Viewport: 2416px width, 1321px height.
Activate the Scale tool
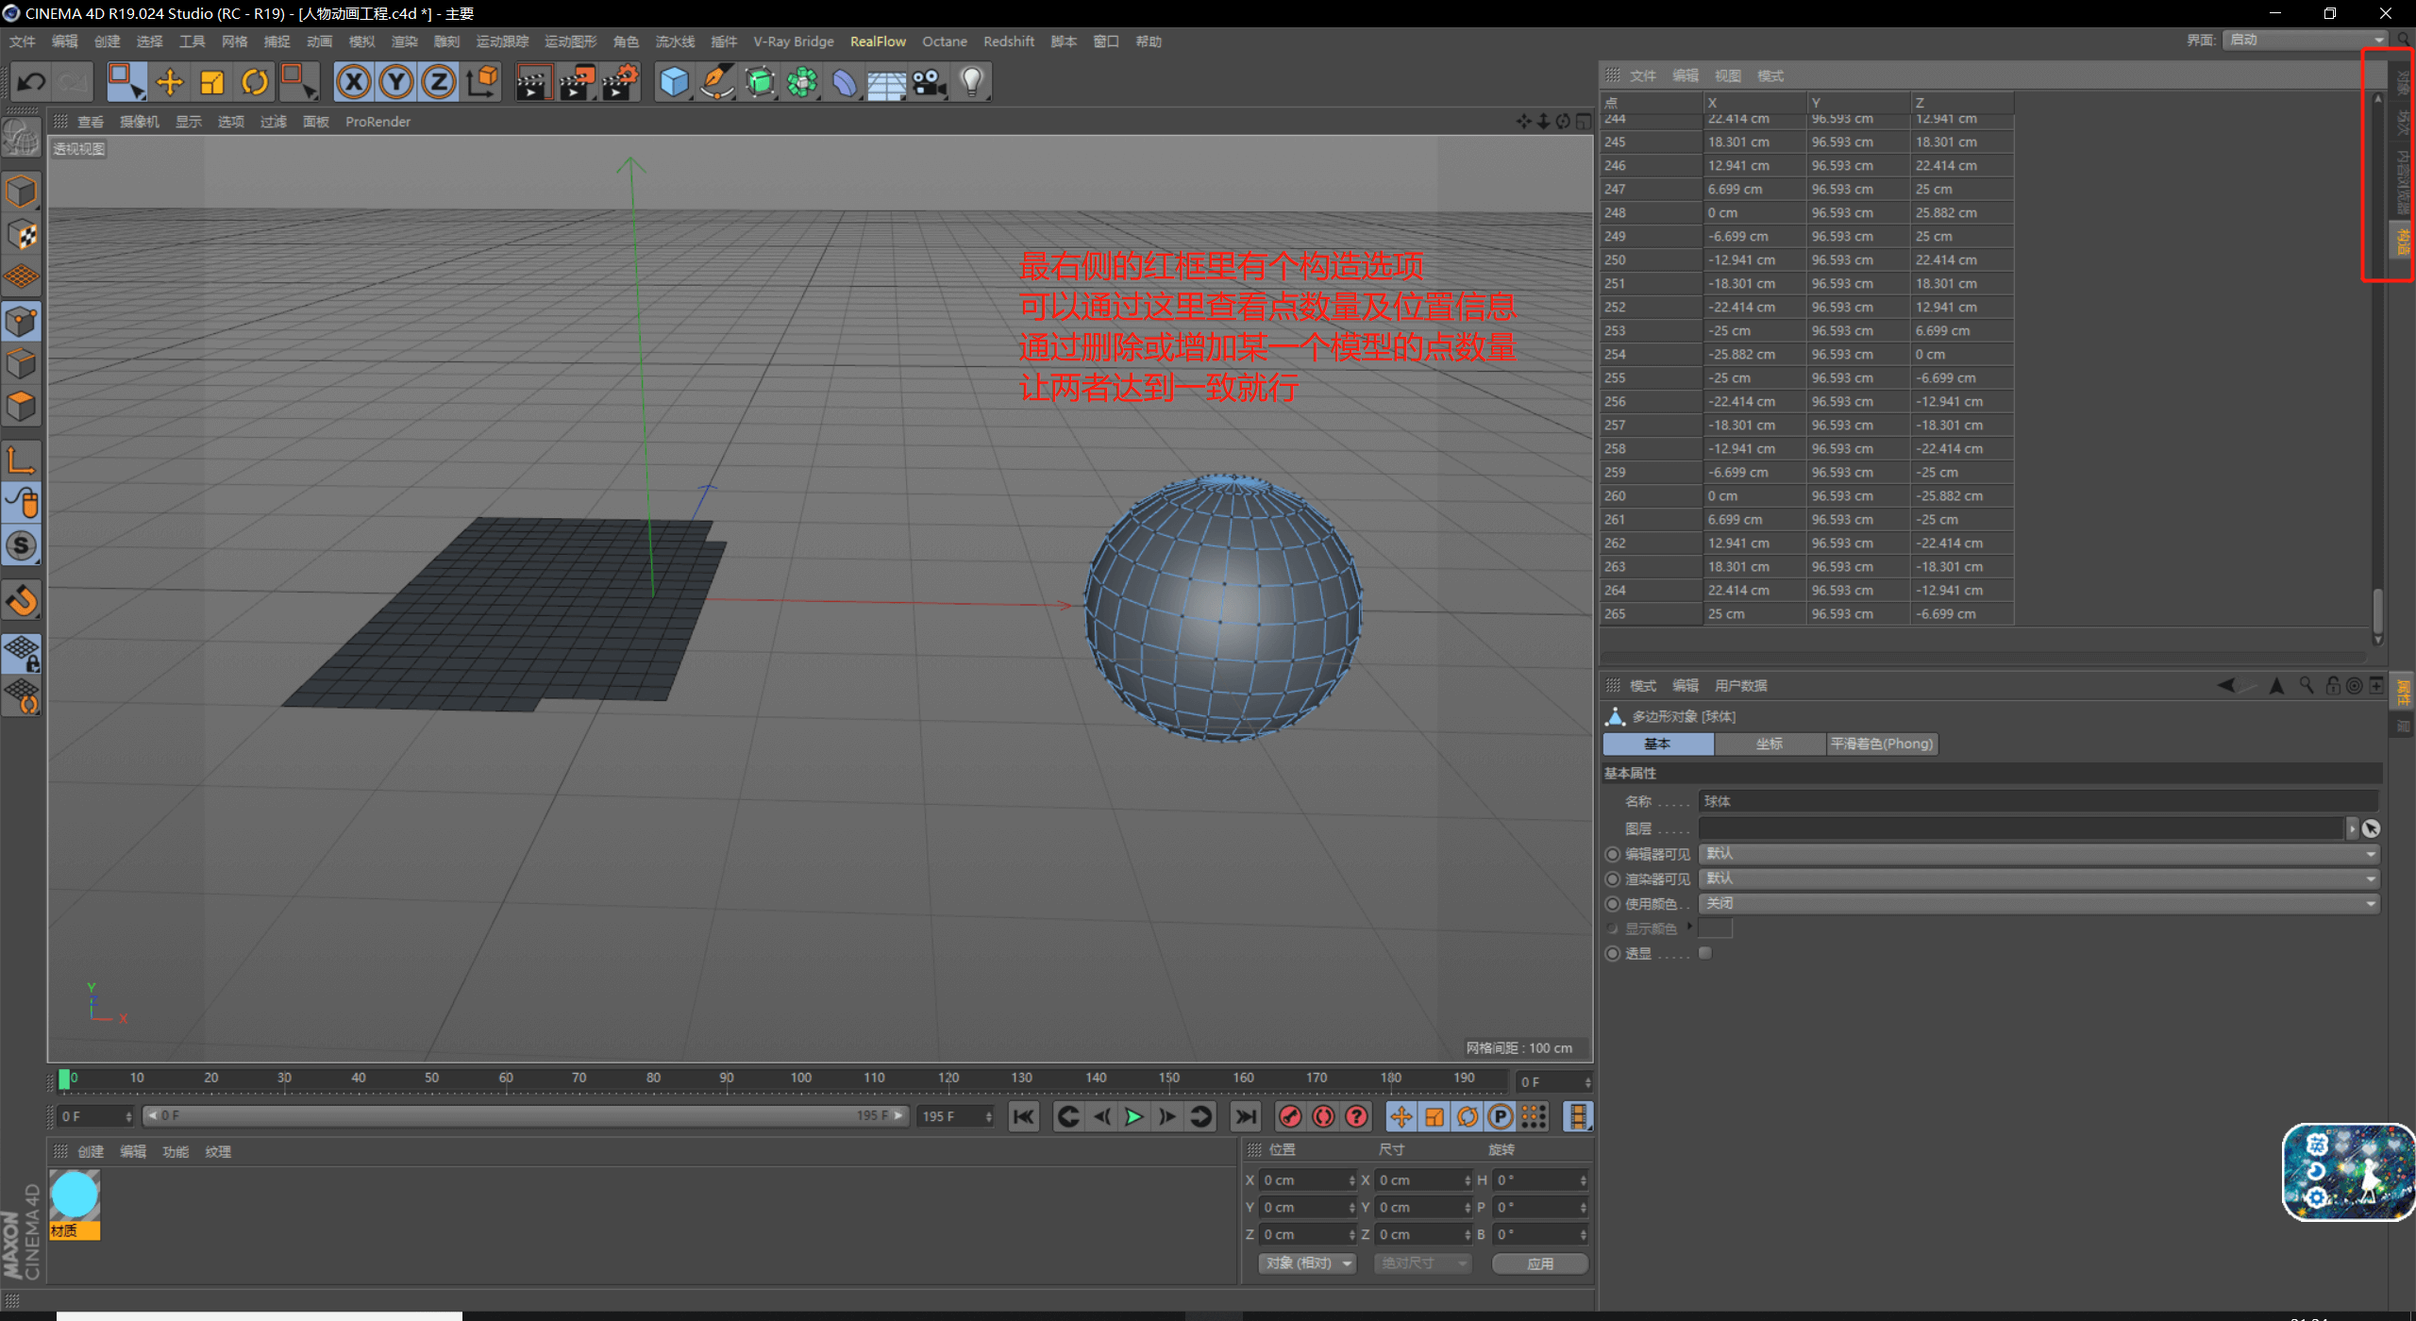(x=212, y=82)
